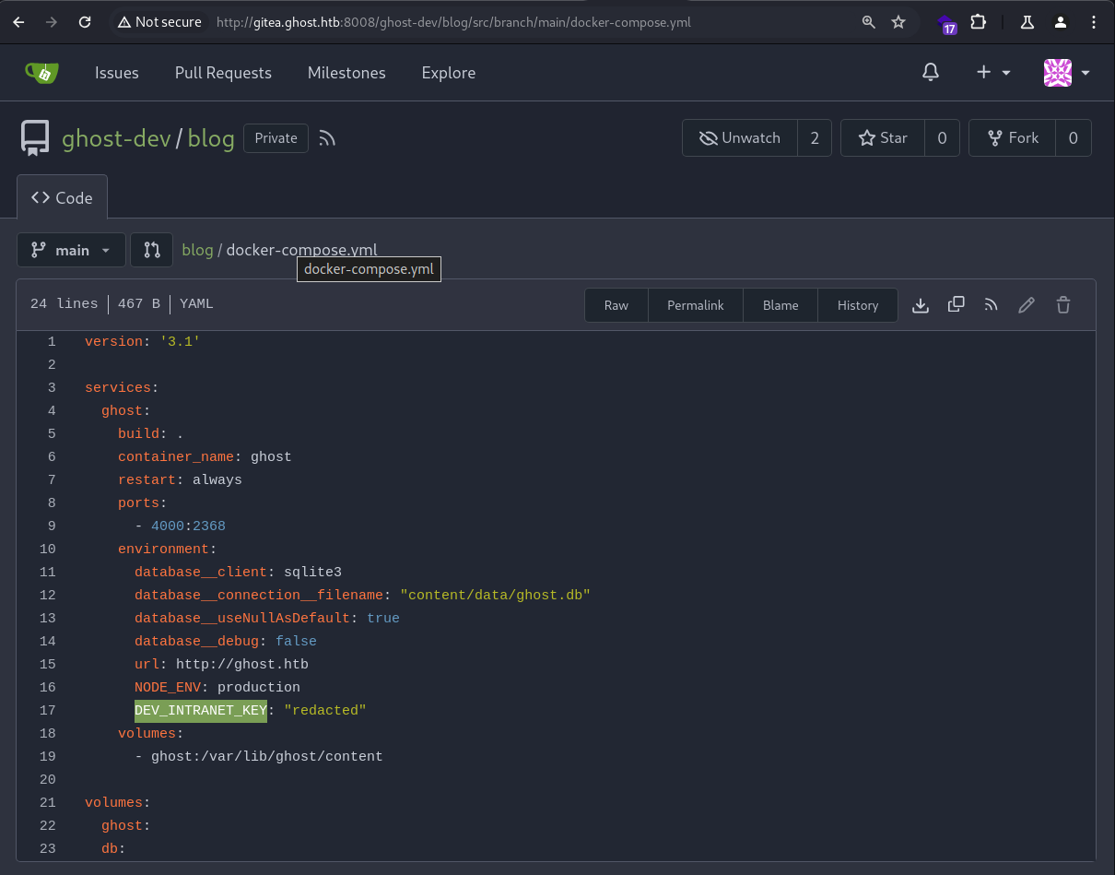Open the user avatar dropdown menu
The image size is (1115, 875).
pos(1067,72)
